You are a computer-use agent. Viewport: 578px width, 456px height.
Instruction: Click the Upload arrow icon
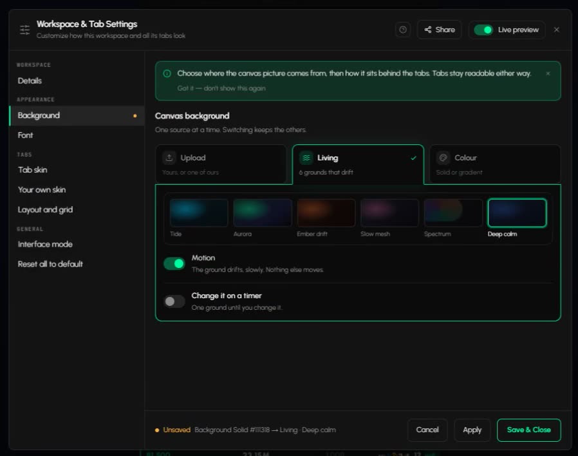pos(169,158)
